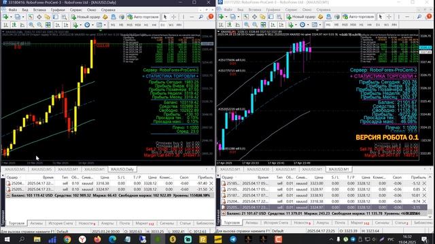Viewport: 435px width, 244px height.
Task: Switch to XAUUSD,Daily chart tab
Action: 122,169
